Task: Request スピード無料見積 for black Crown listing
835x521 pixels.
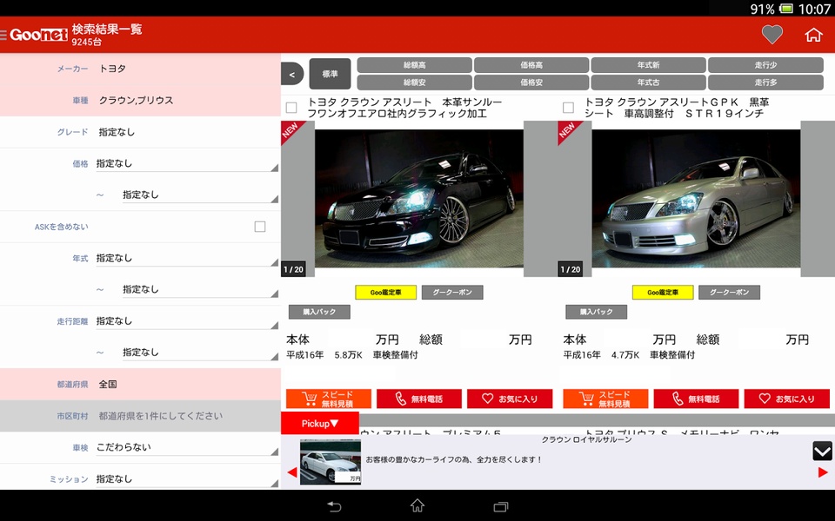Action: pyautogui.click(x=329, y=399)
